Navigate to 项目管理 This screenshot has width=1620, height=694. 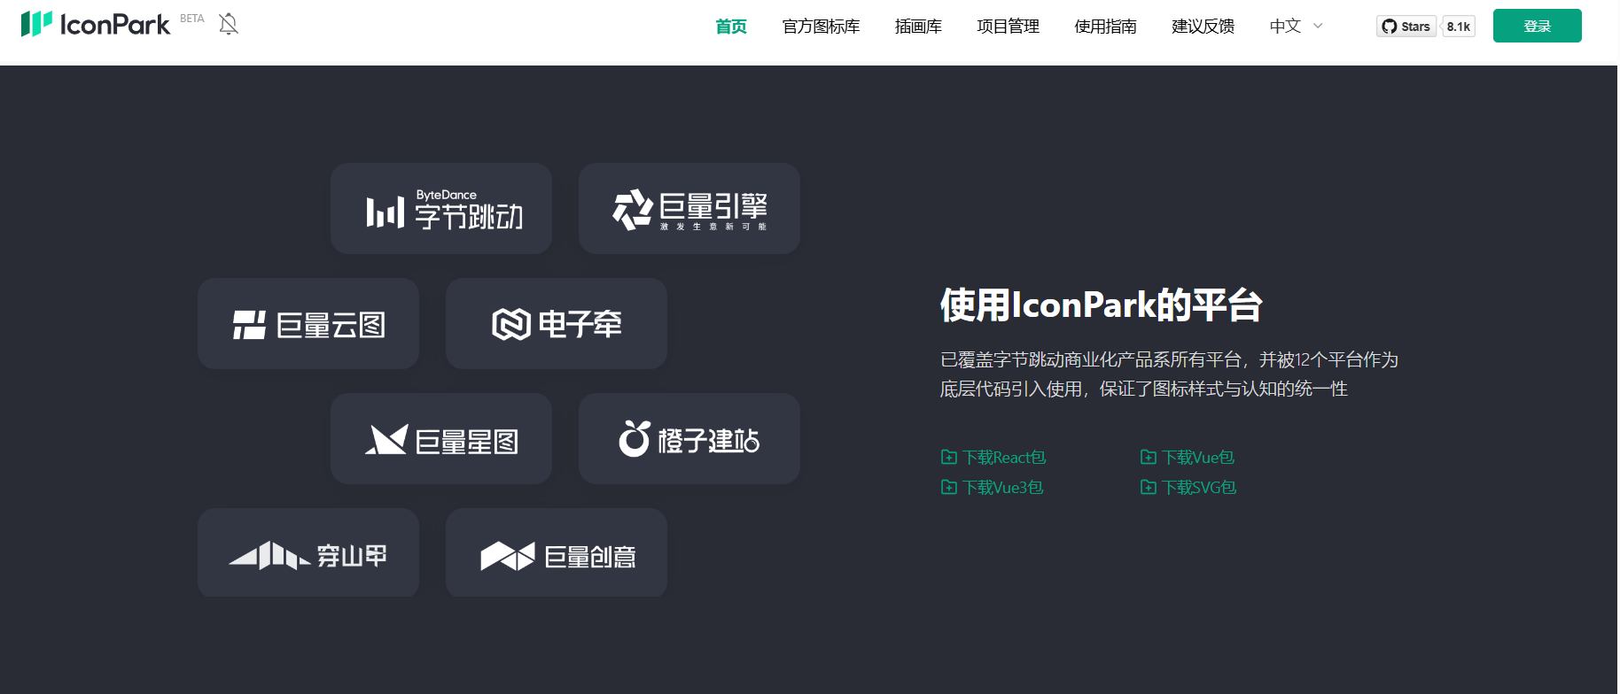pyautogui.click(x=1009, y=27)
